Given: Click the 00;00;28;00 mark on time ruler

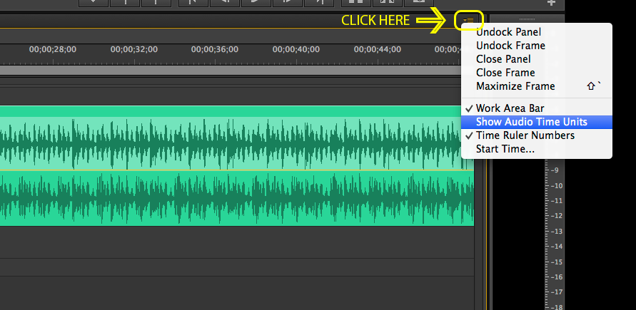Looking at the screenshot, I should point(53,49).
